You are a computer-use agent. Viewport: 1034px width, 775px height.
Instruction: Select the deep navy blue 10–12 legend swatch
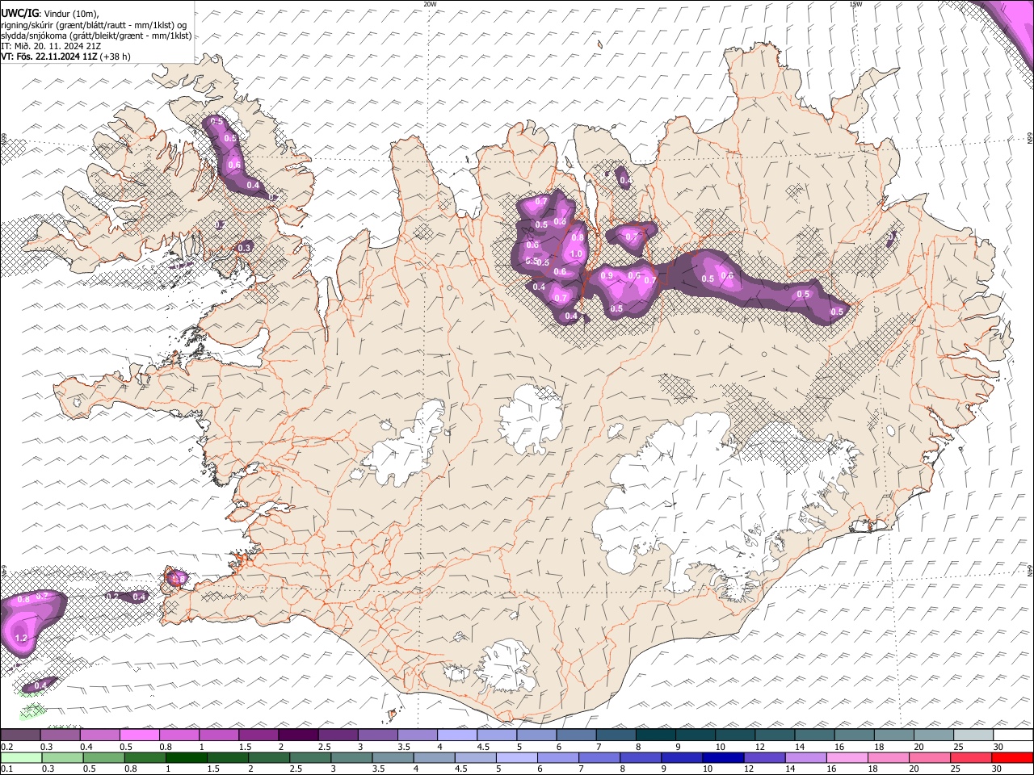tap(723, 757)
